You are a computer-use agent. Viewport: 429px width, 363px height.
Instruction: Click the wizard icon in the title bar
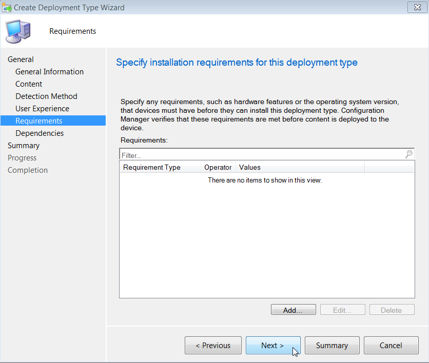tap(7, 7)
